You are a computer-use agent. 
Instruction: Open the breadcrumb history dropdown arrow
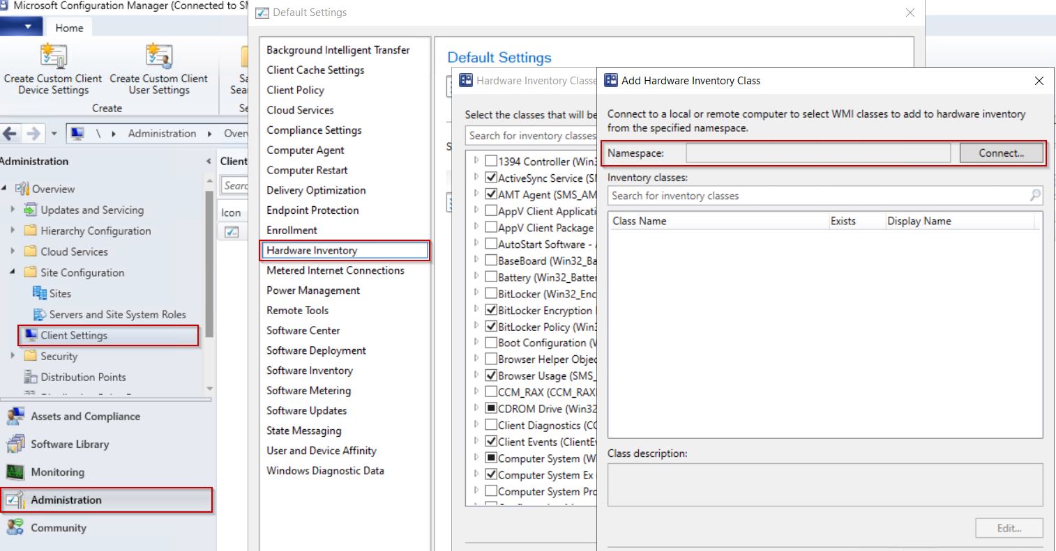pyautogui.click(x=52, y=134)
